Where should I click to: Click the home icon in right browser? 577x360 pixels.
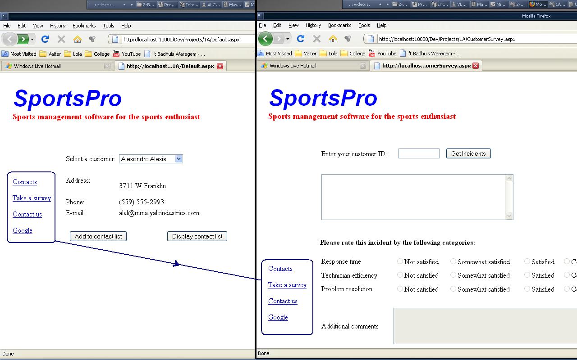[x=333, y=39]
